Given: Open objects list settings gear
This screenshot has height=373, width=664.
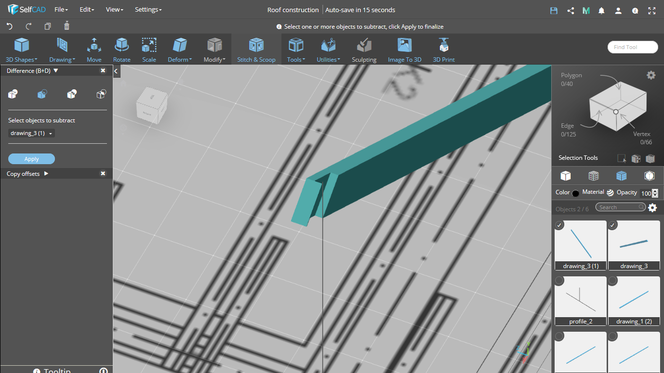Looking at the screenshot, I should coord(652,208).
